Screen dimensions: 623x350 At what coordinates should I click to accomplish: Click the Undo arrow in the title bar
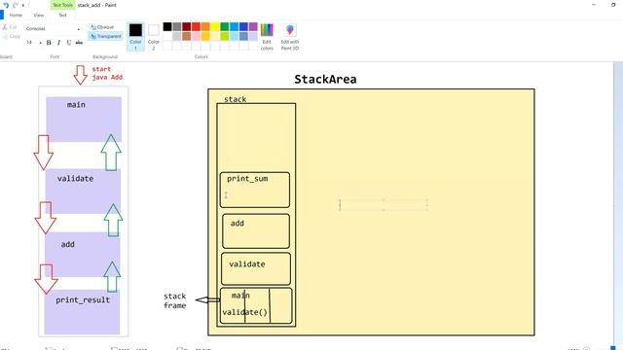pyautogui.click(x=6, y=5)
